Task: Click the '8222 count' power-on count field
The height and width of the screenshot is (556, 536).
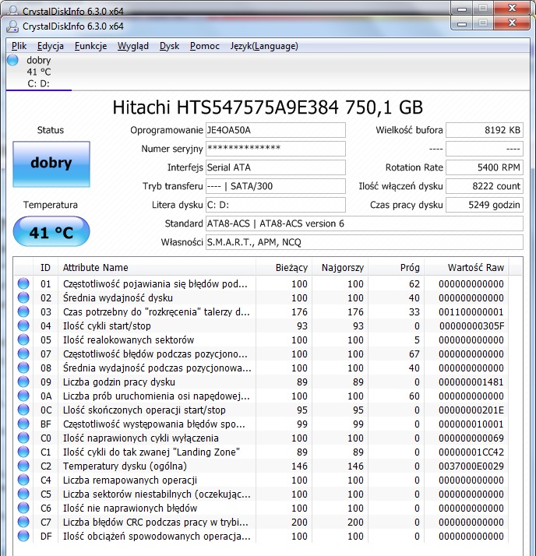Action: [x=485, y=186]
